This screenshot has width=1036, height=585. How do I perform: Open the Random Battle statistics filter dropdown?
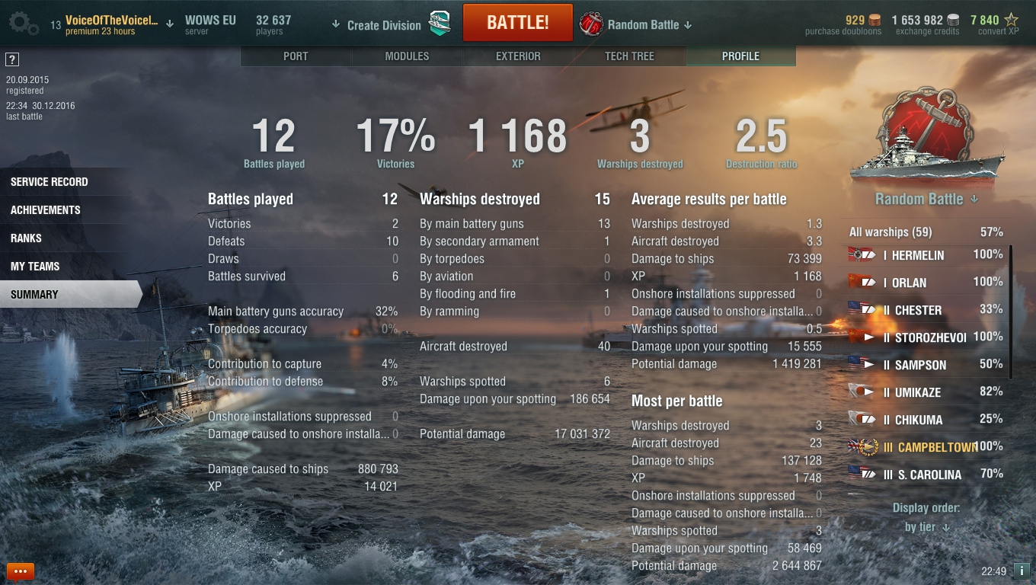[x=926, y=199]
